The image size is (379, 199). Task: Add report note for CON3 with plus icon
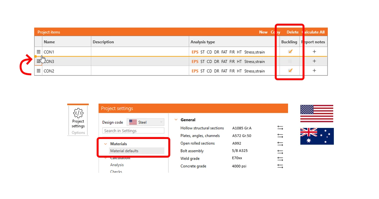(x=314, y=61)
